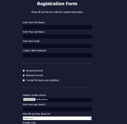
Task: Click the 'How did you hear about us?' label
Action: coord(37,114)
